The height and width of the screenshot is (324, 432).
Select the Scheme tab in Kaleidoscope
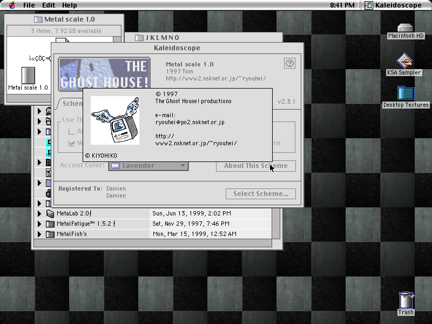pos(71,103)
